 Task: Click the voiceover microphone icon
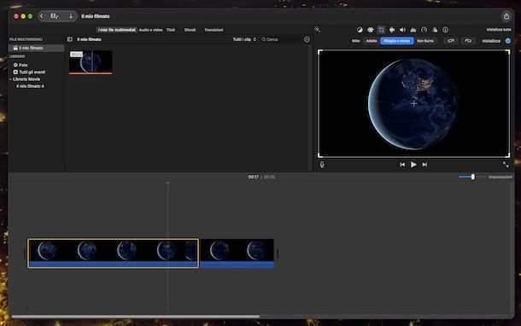[322, 165]
